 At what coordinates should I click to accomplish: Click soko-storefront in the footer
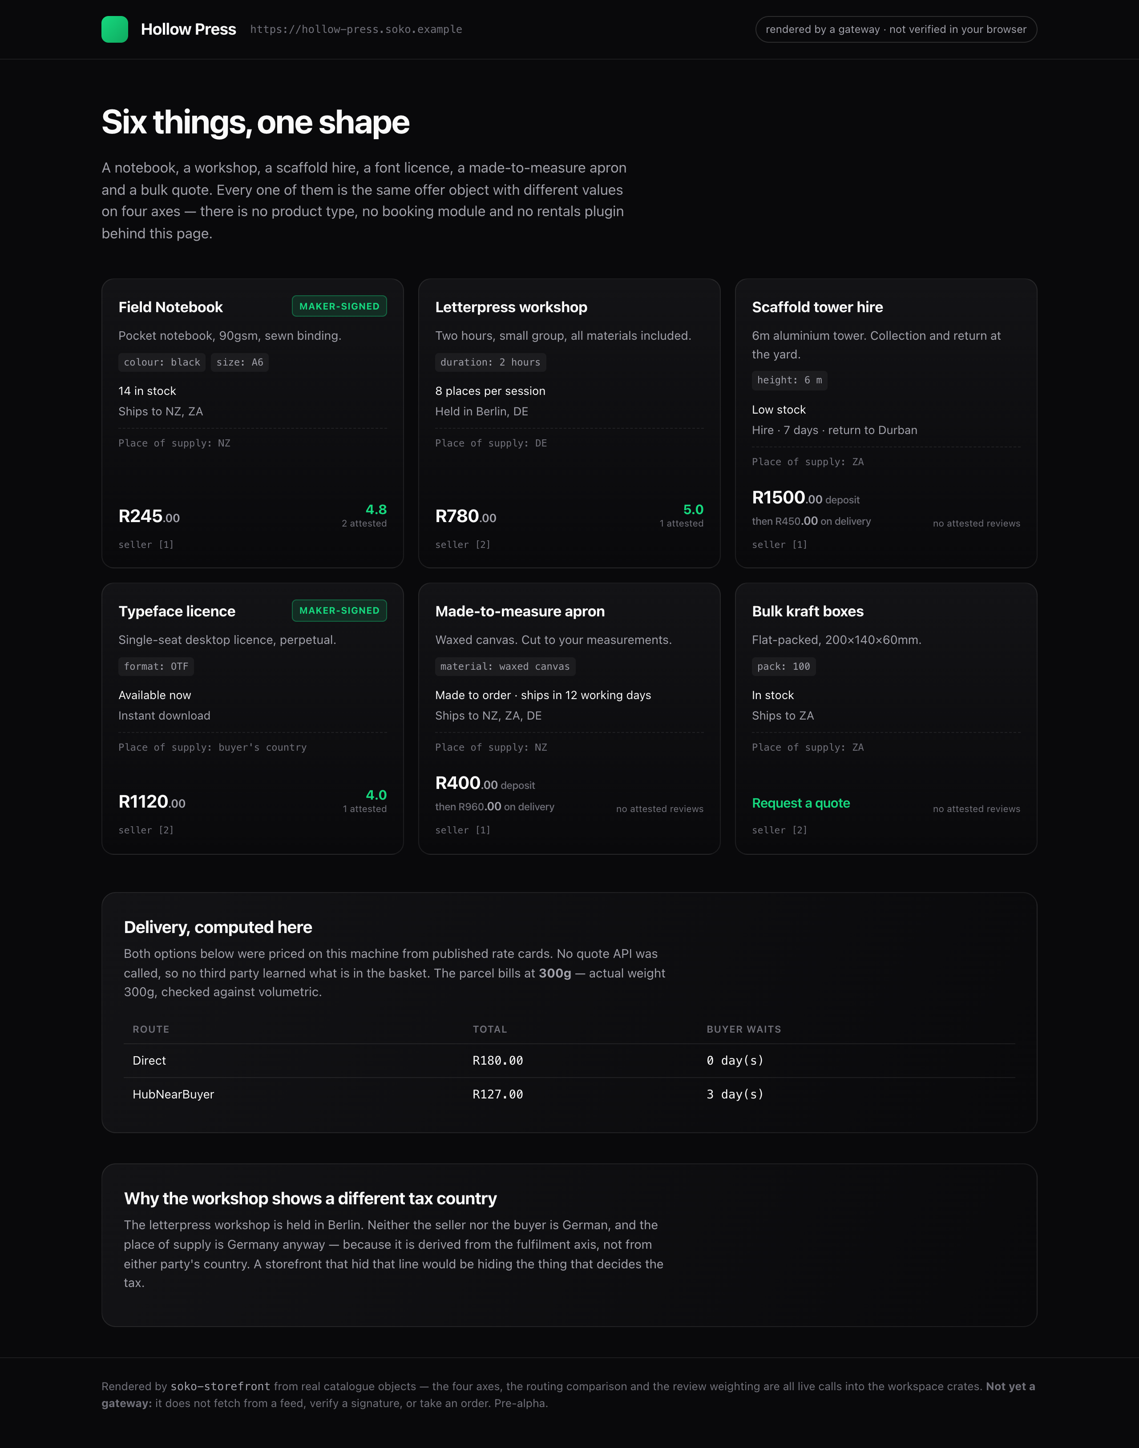tap(220, 1387)
